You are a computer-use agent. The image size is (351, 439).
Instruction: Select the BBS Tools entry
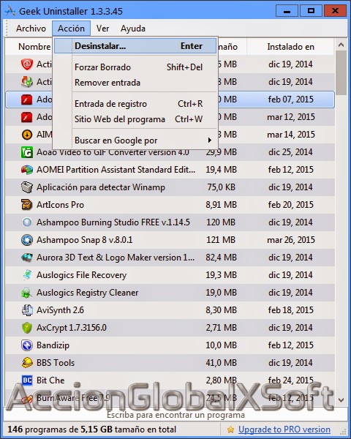(170, 363)
